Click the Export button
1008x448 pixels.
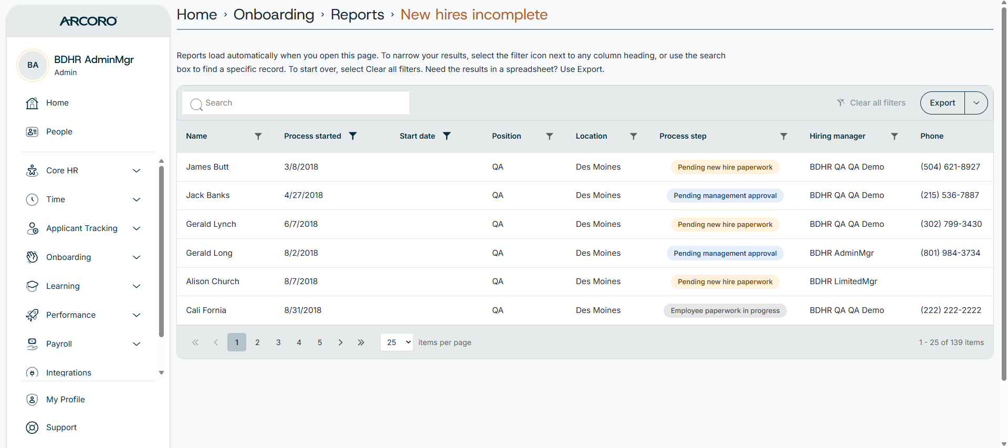point(942,103)
